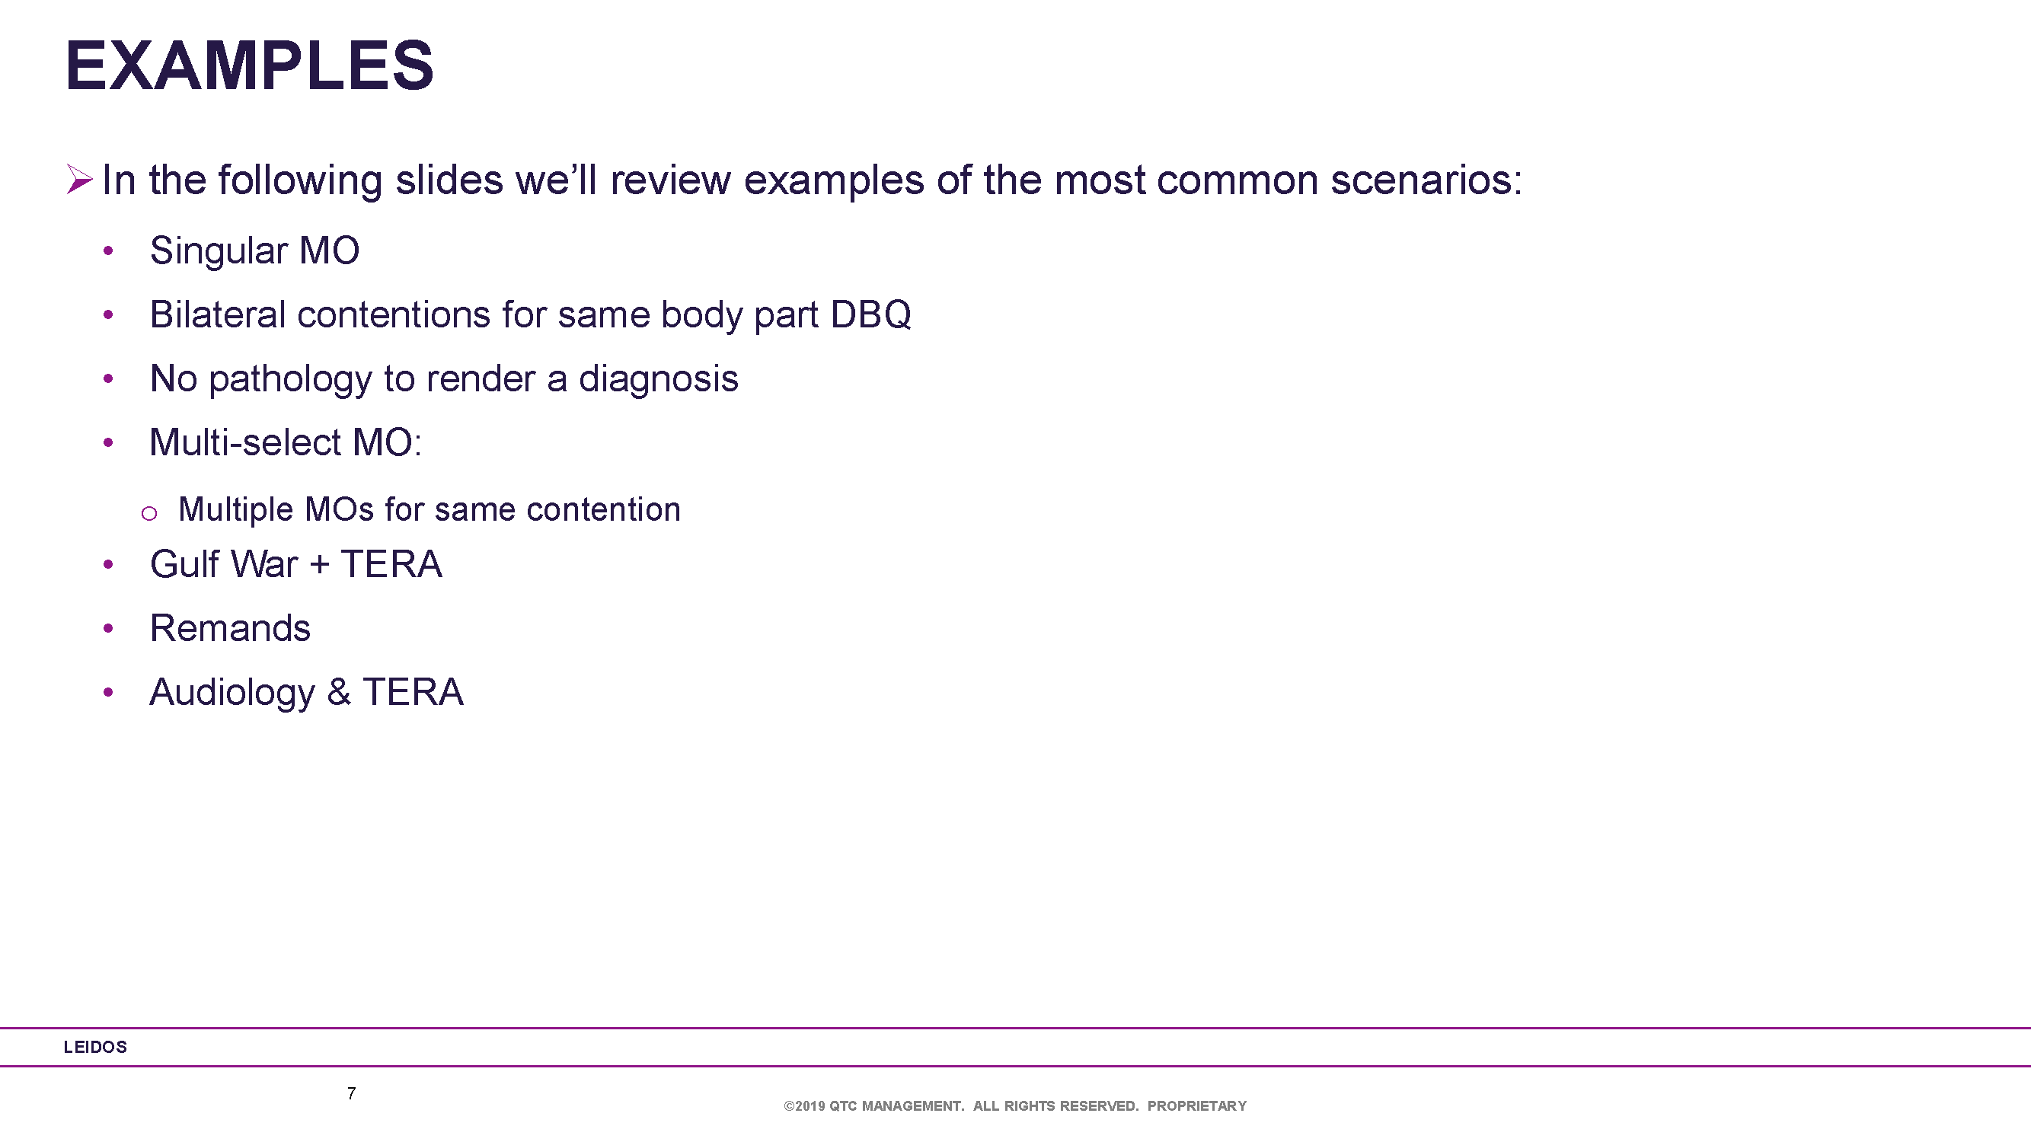The width and height of the screenshot is (2031, 1142).
Task: Click the QTC Management copyright footer text
Action: 1016,1105
